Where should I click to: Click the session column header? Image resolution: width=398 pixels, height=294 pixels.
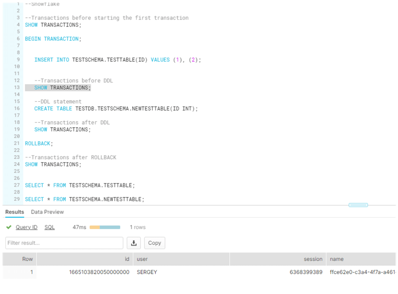click(313, 259)
